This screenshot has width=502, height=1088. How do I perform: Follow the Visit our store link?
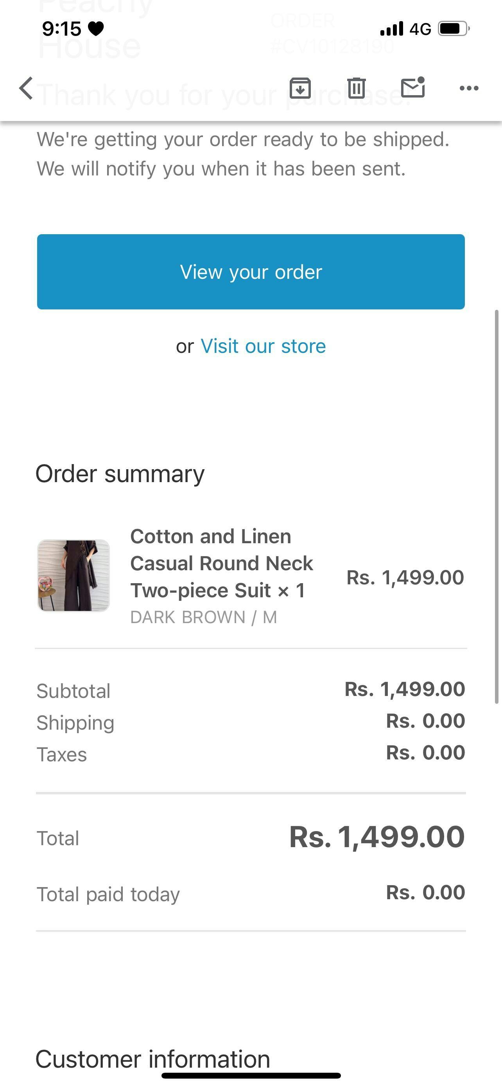coord(263,346)
